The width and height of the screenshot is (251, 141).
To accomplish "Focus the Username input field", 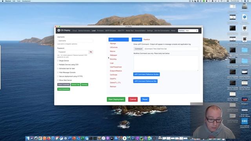I will [75, 41].
